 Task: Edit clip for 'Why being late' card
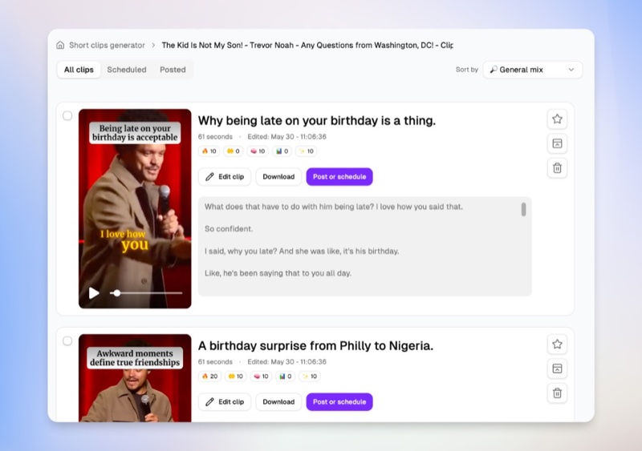(225, 177)
